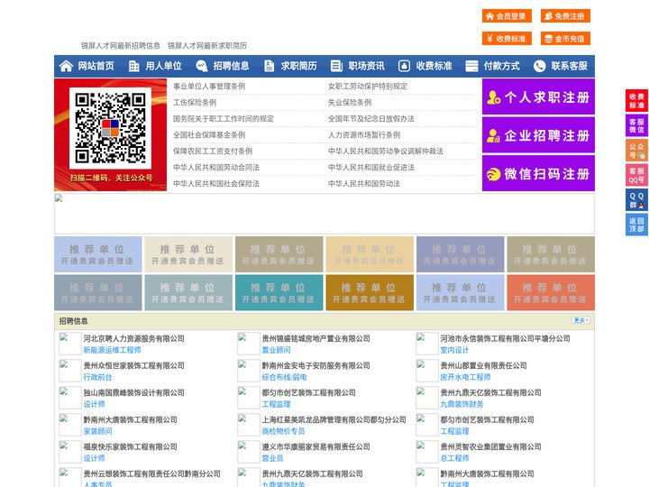The height and width of the screenshot is (487, 649).
Task: Open the 房开水电工程师 job link
Action: click(465, 377)
